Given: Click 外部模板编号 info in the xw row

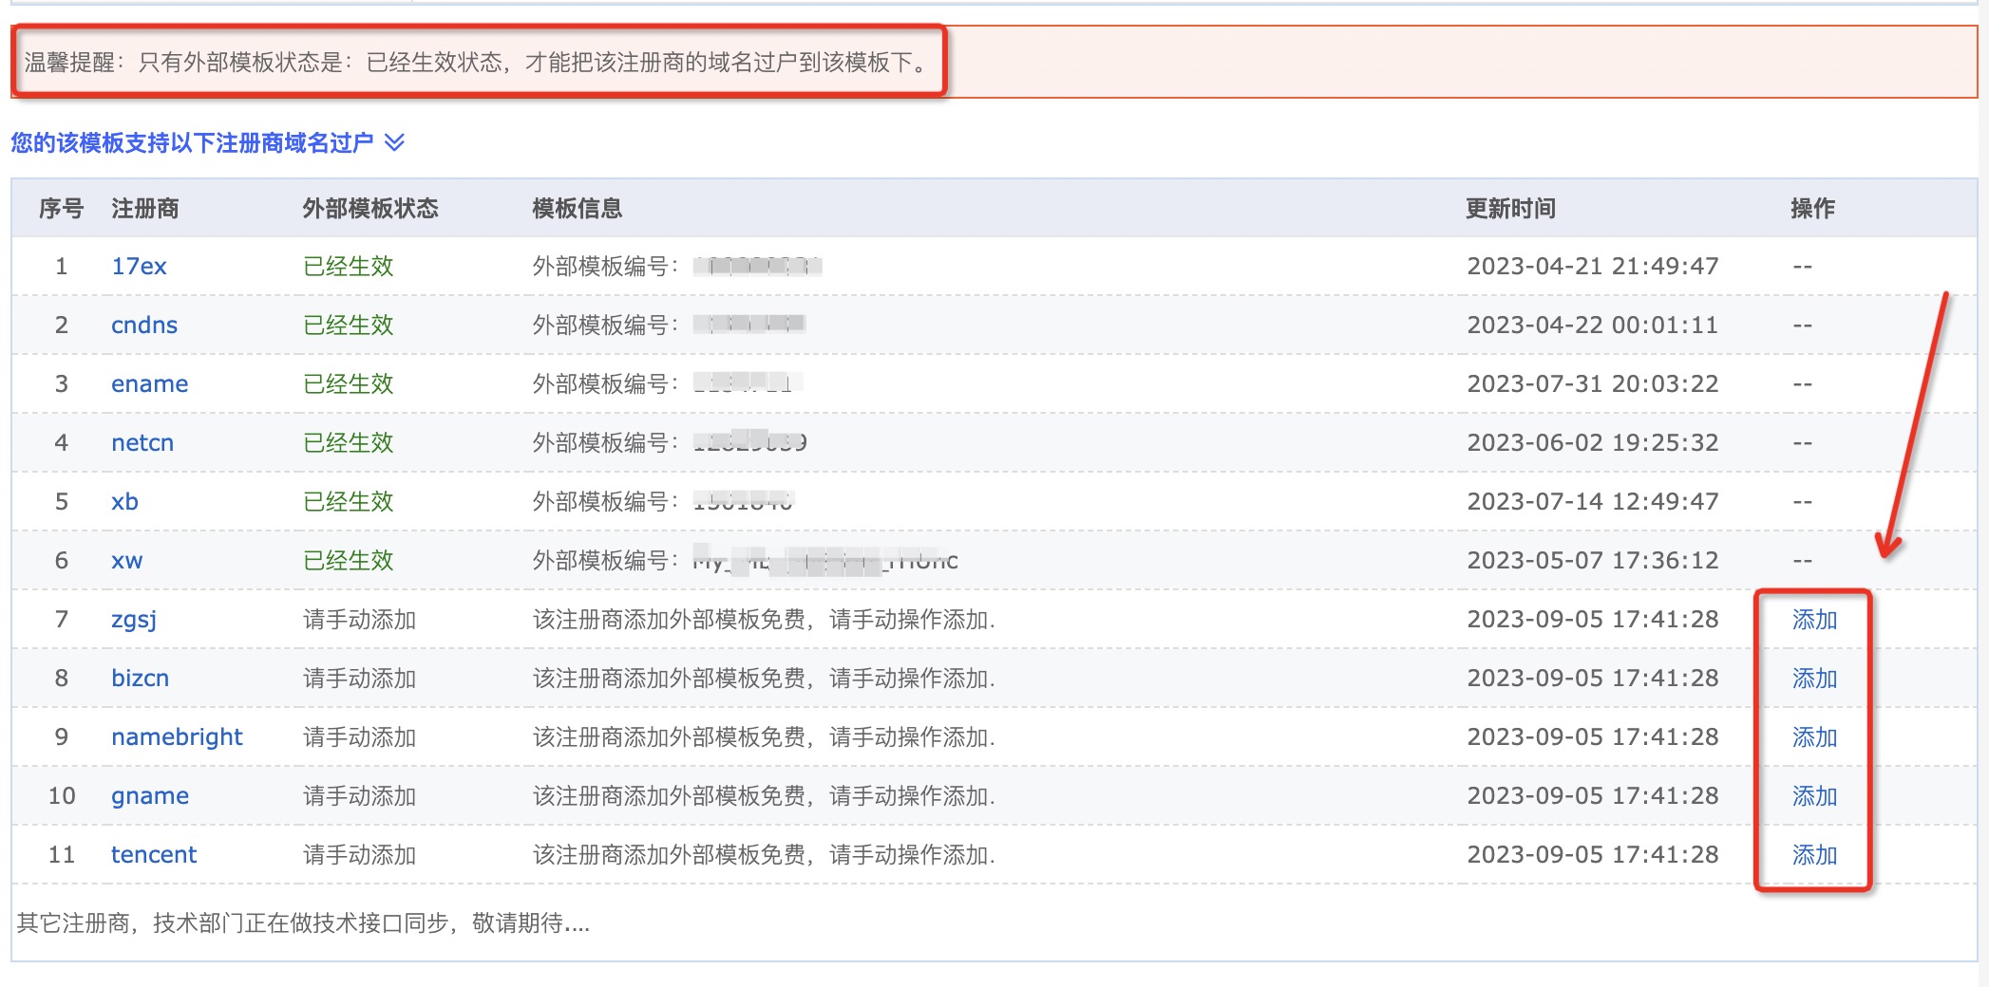Looking at the screenshot, I should 746,561.
